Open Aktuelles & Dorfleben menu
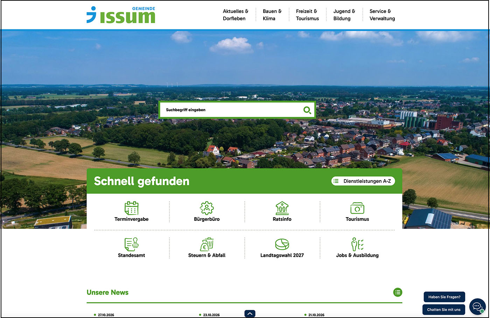Screen dimensions: 490x318 [236, 15]
